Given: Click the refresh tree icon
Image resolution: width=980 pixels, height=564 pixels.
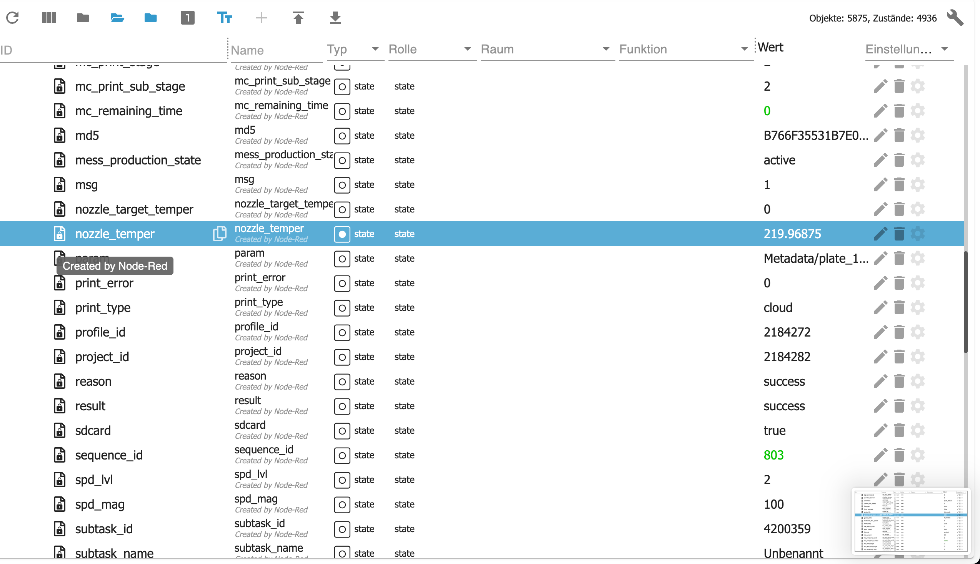Looking at the screenshot, I should pos(12,18).
